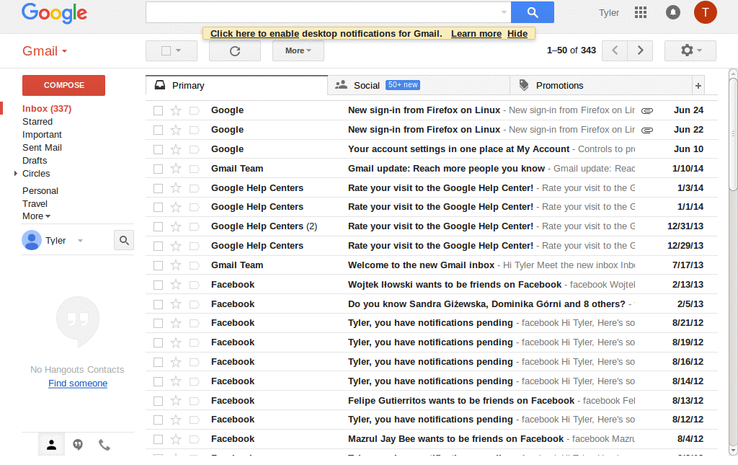Viewport: 738px width, 465px height.
Task: Open the Do you know Sandra Giżewska email
Action: [431, 304]
